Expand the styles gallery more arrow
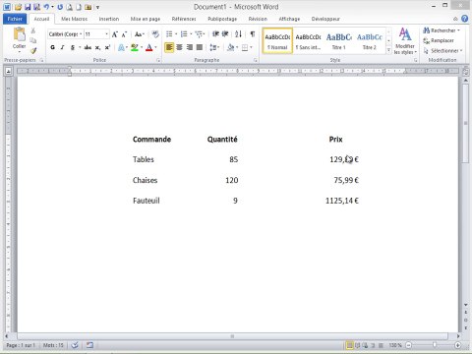 pyautogui.click(x=388, y=50)
